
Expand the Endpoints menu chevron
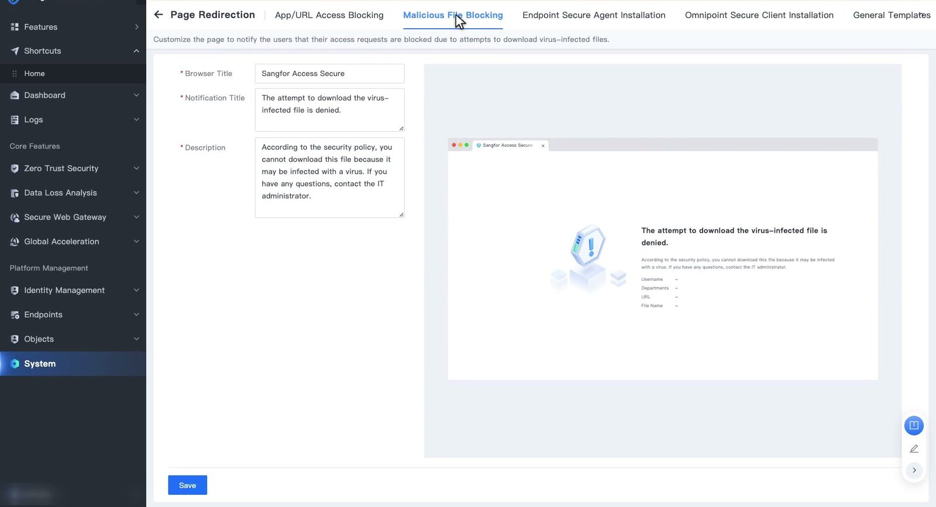point(136,315)
